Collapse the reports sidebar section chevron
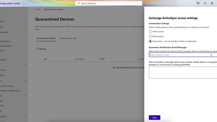The width and height of the screenshot is (217, 122). click(25, 96)
